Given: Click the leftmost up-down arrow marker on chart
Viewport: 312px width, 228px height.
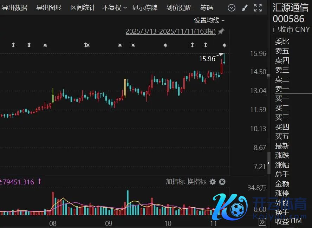Looking at the screenshot, I should click(x=13, y=45).
